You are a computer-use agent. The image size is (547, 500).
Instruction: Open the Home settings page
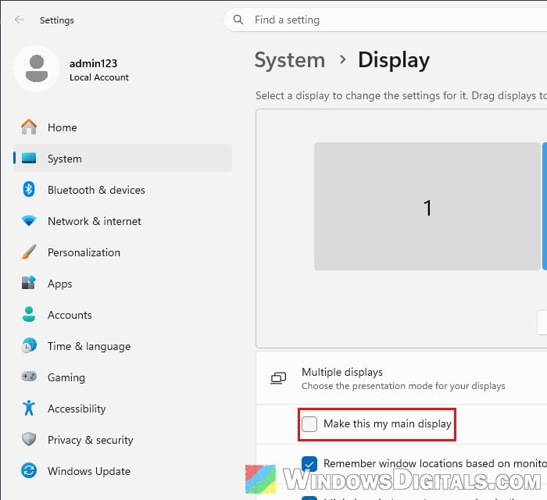123,127
